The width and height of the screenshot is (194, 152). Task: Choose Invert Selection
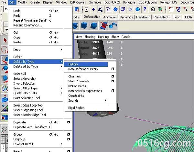[24, 84]
